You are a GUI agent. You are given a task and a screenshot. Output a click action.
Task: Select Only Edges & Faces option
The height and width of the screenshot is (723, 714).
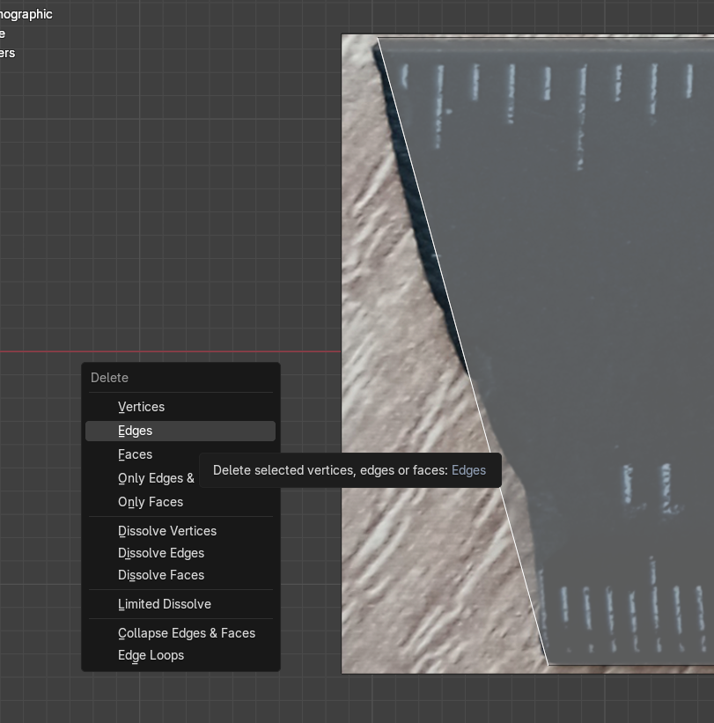point(156,478)
